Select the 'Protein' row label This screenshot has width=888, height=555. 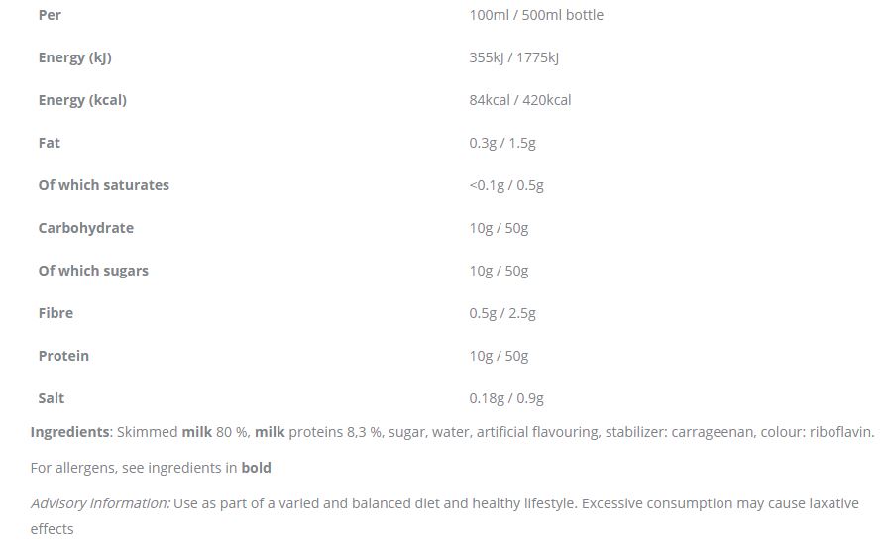pyautogui.click(x=63, y=356)
